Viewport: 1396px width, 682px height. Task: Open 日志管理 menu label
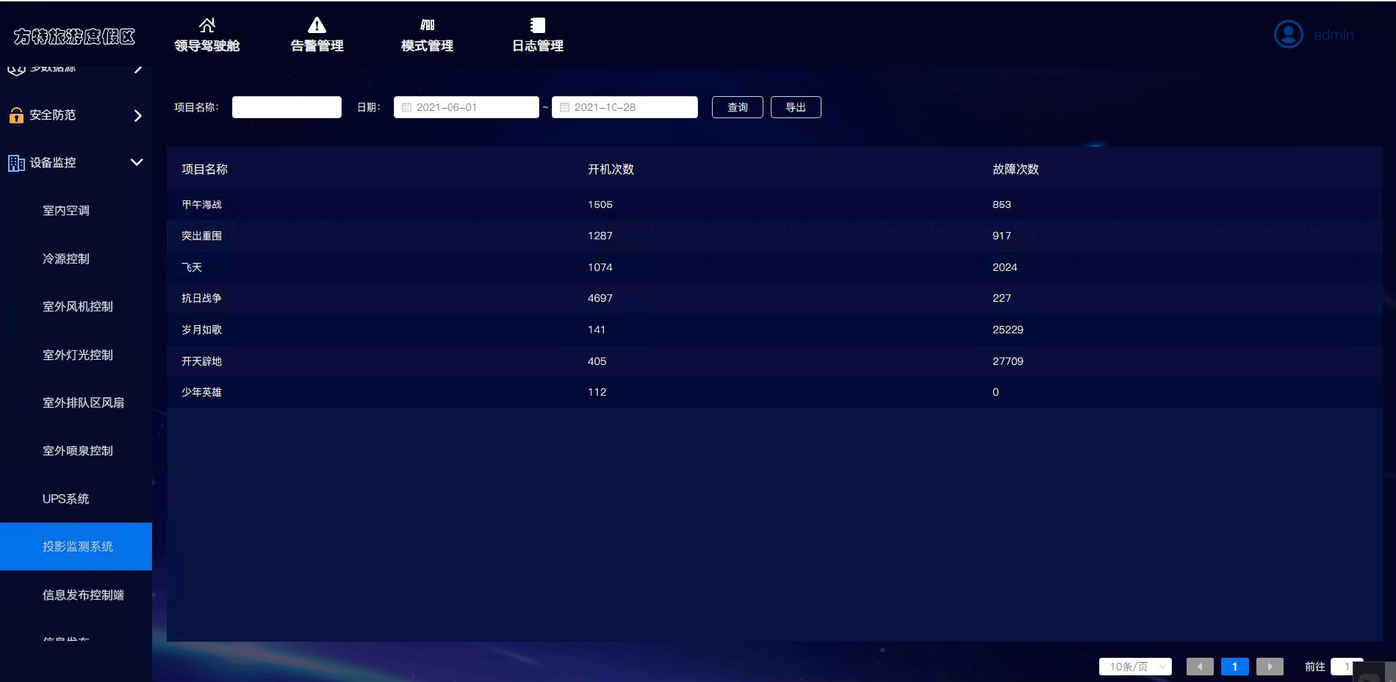tap(538, 46)
